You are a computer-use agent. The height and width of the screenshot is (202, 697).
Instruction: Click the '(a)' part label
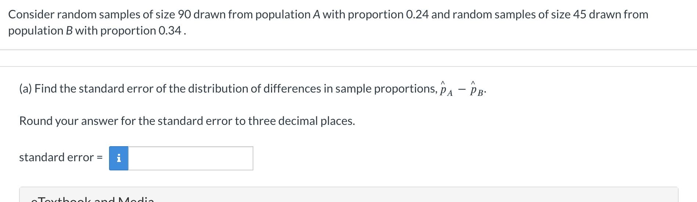[x=26, y=89]
